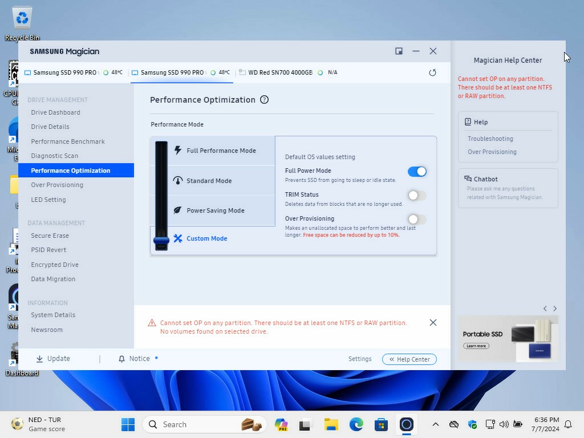The image size is (584, 438).
Task: Disable the Full Power Mode toggle
Action: (417, 172)
